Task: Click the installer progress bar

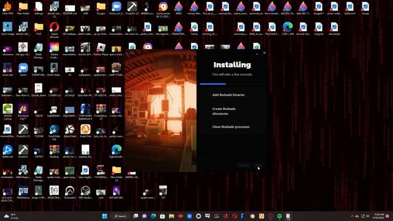Action: (x=232, y=84)
